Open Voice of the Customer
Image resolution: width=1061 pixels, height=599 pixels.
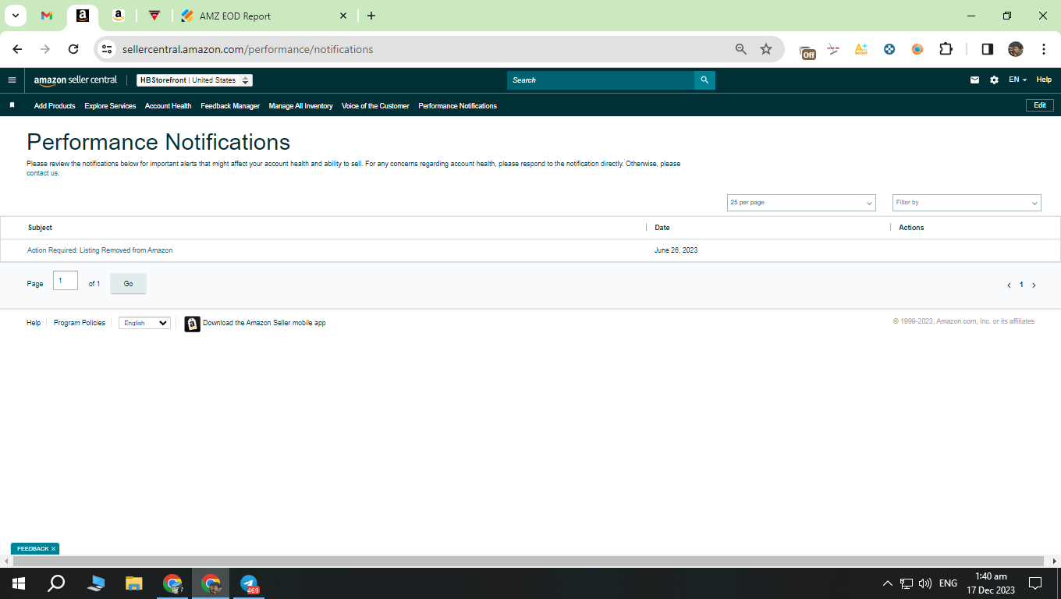point(375,106)
